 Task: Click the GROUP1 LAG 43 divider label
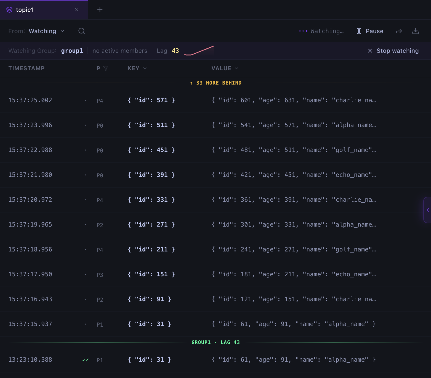click(216, 342)
